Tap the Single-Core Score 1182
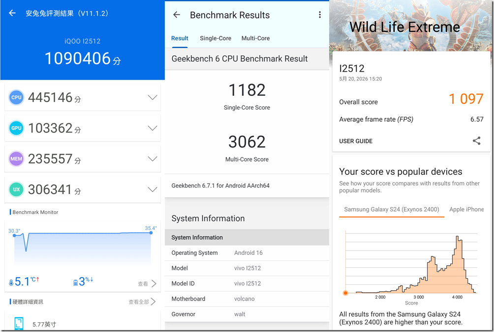This screenshot has height=332, width=494. 247,90
